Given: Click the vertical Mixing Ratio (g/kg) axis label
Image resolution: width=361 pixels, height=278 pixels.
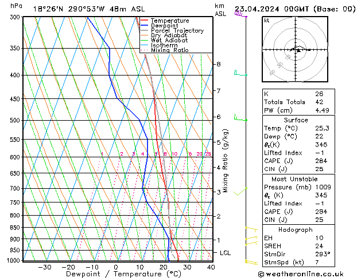Looking at the screenshot, I should [x=225, y=161].
